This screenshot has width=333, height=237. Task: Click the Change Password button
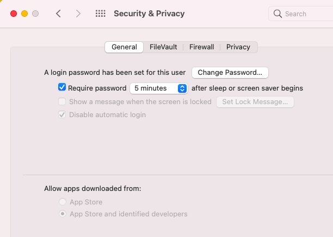coord(230,72)
